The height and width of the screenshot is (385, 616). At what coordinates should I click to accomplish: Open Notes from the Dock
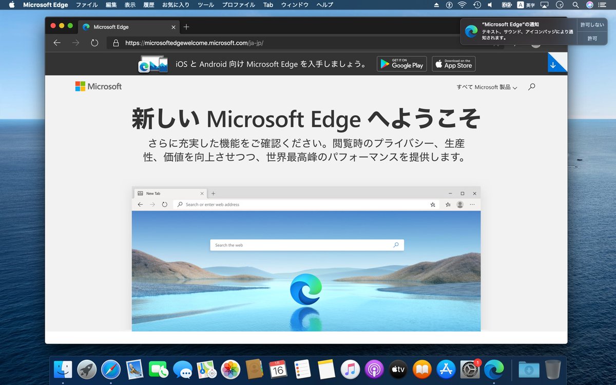click(x=326, y=369)
